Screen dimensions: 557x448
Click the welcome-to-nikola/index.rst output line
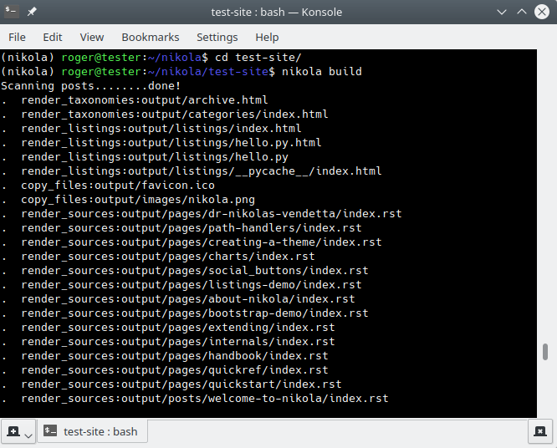coord(205,399)
